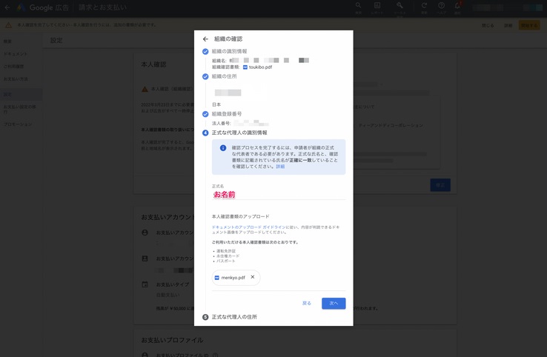
Task: Click the back arrow in 組織の確認 dialog
Action: click(x=205, y=39)
